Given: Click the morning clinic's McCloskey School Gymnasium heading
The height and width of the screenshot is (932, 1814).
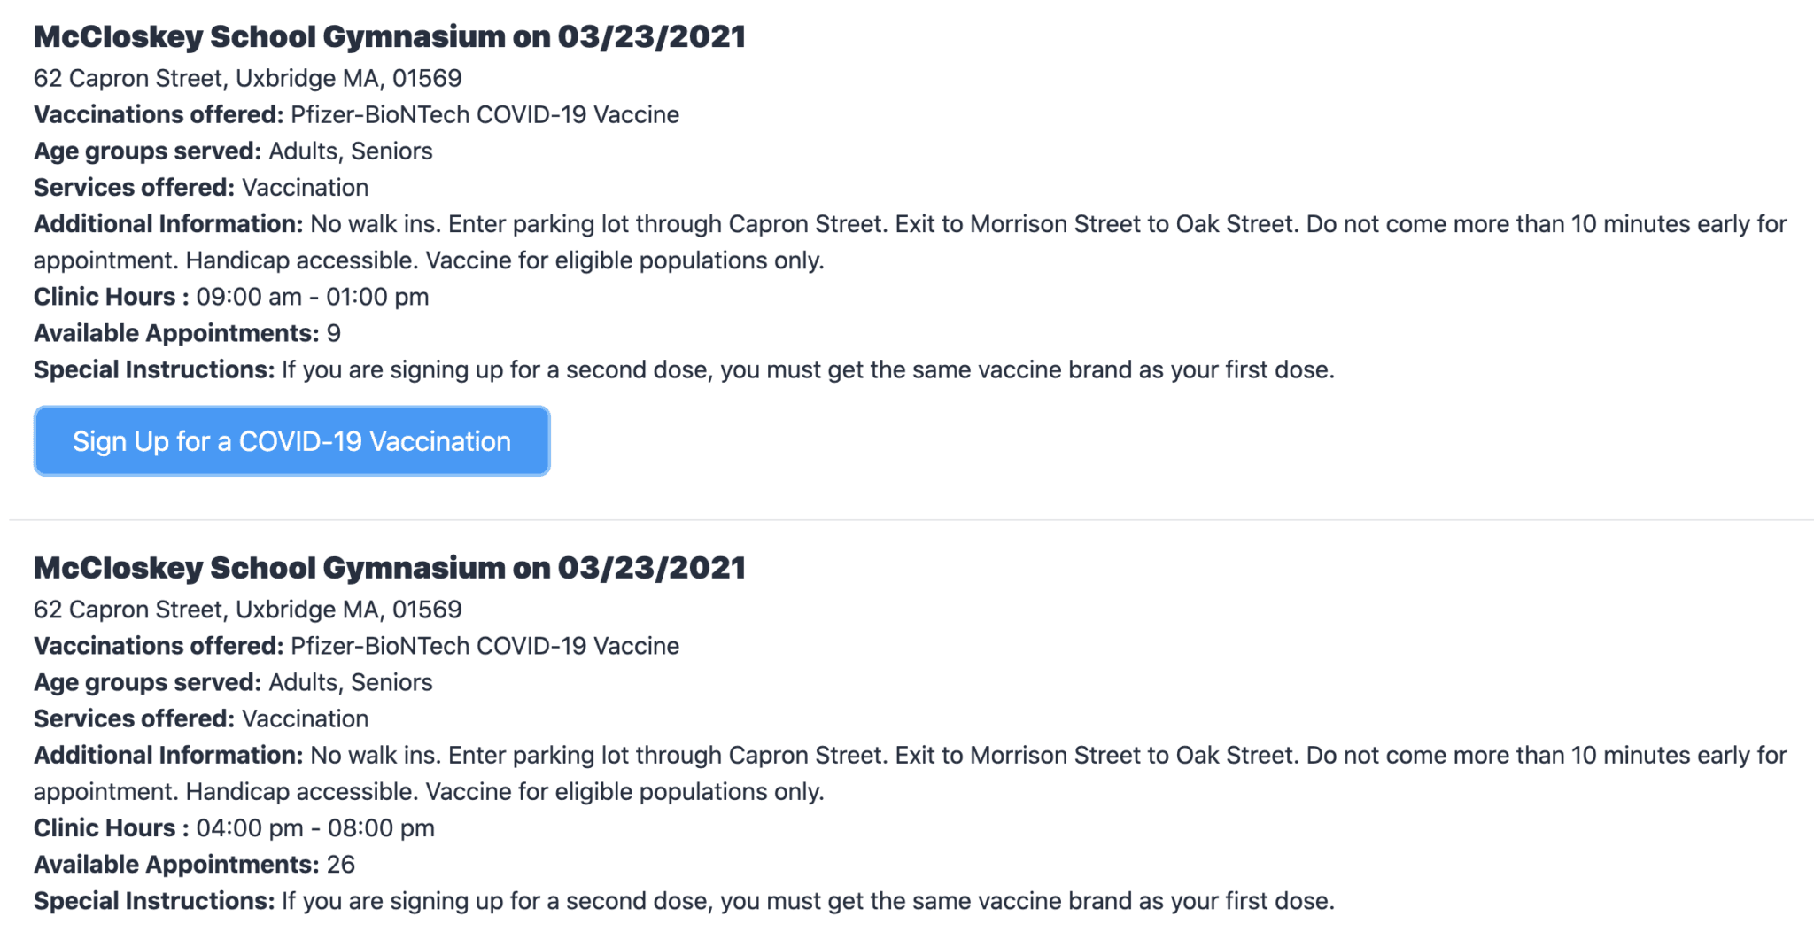Looking at the screenshot, I should 389,37.
